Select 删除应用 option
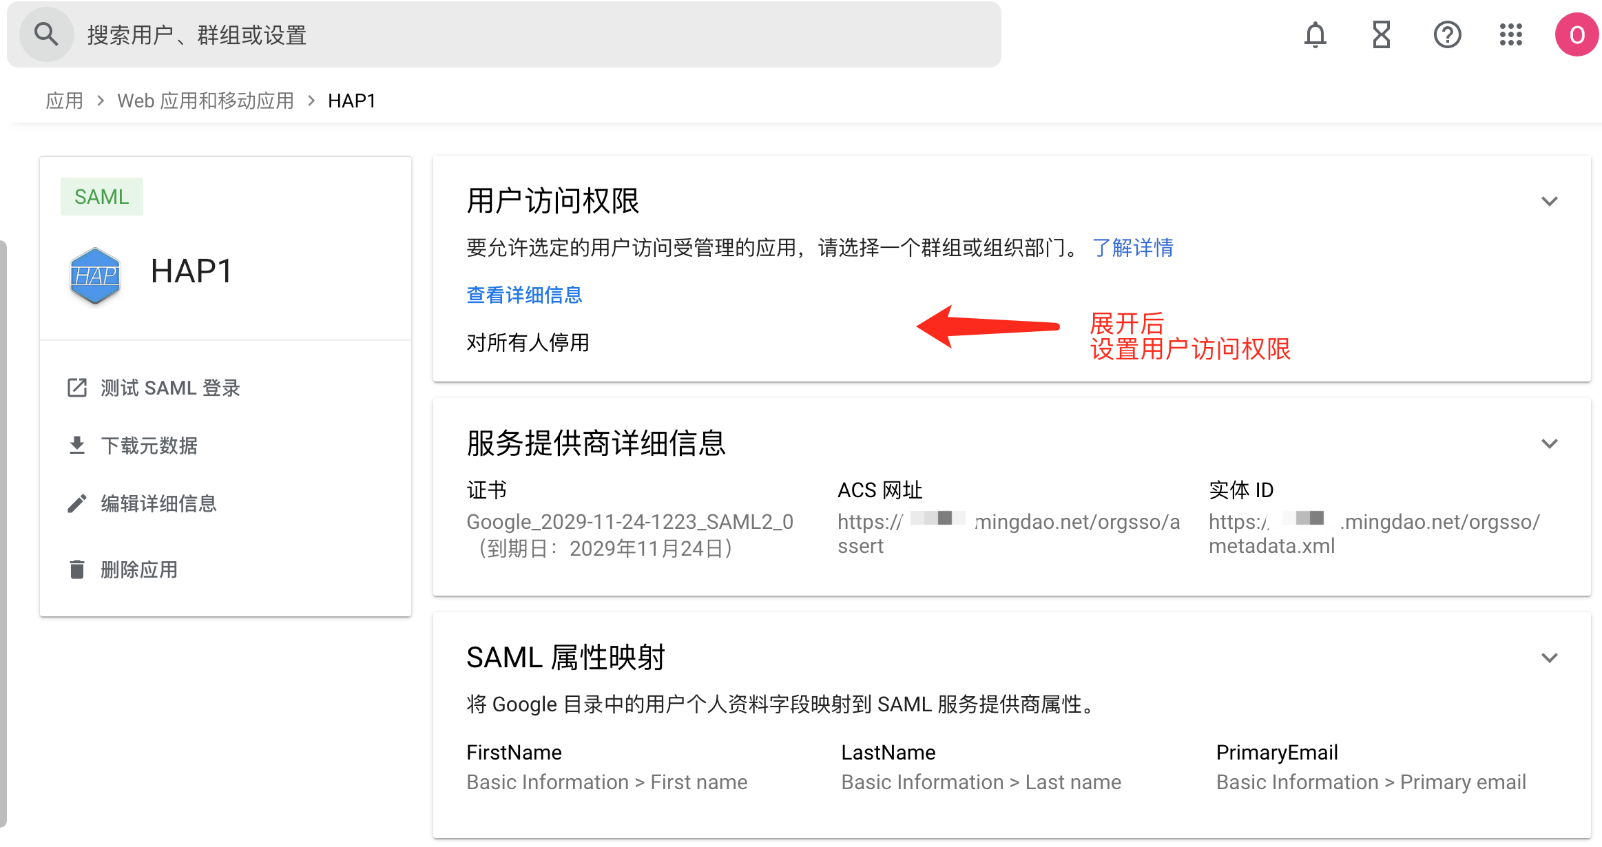This screenshot has width=1602, height=847. pyautogui.click(x=140, y=569)
